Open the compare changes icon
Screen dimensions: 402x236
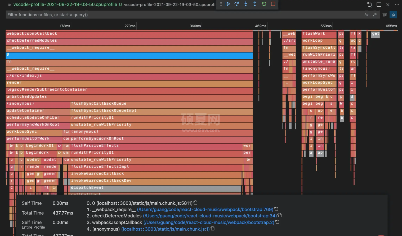click(x=370, y=5)
